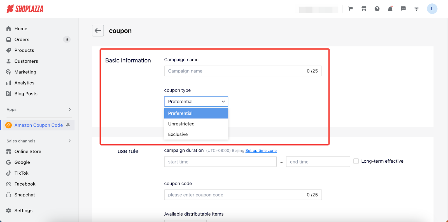Select the Unrestricted coupon type option

pyautogui.click(x=181, y=124)
